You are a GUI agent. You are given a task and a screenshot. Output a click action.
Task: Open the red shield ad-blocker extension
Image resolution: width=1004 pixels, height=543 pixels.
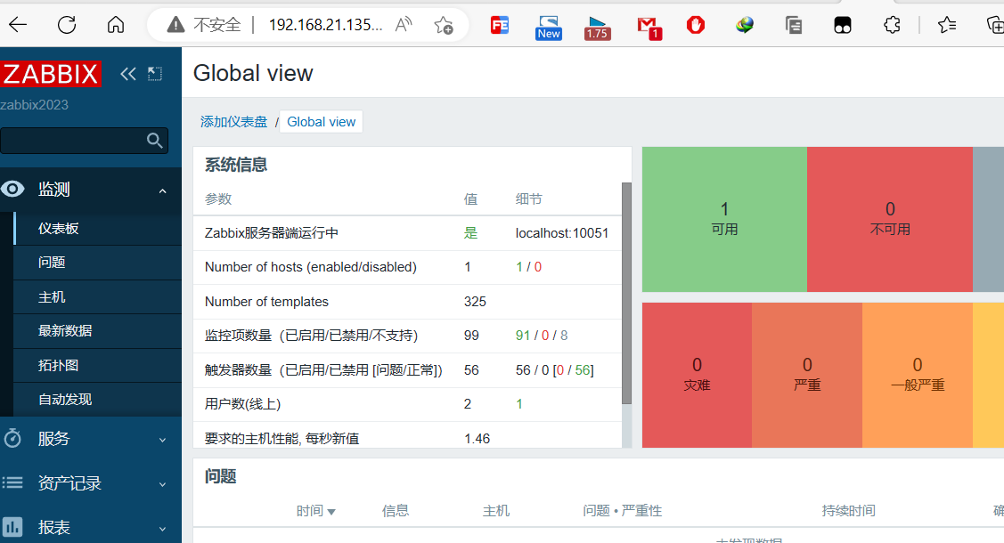(696, 25)
